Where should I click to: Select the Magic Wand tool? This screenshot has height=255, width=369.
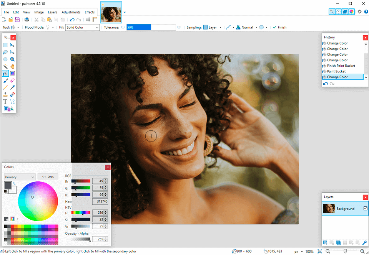[x=5, y=66]
